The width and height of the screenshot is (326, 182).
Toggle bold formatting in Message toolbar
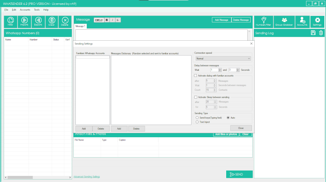[x=107, y=20]
